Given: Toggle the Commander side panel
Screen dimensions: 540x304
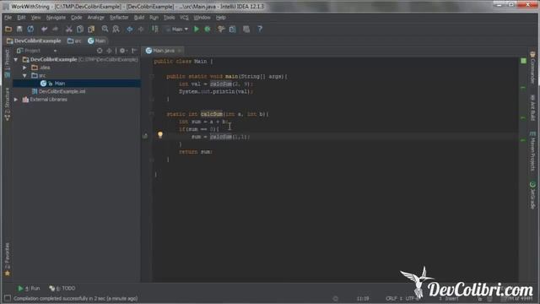Looking at the screenshot, I should coord(532,68).
